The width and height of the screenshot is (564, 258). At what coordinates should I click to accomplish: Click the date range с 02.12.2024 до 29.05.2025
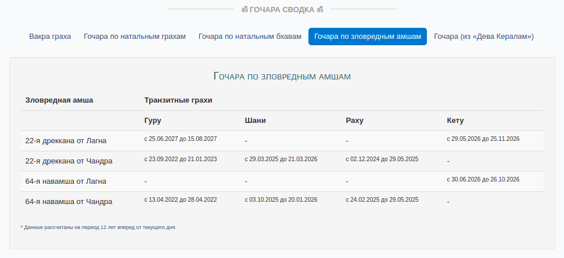(x=382, y=159)
